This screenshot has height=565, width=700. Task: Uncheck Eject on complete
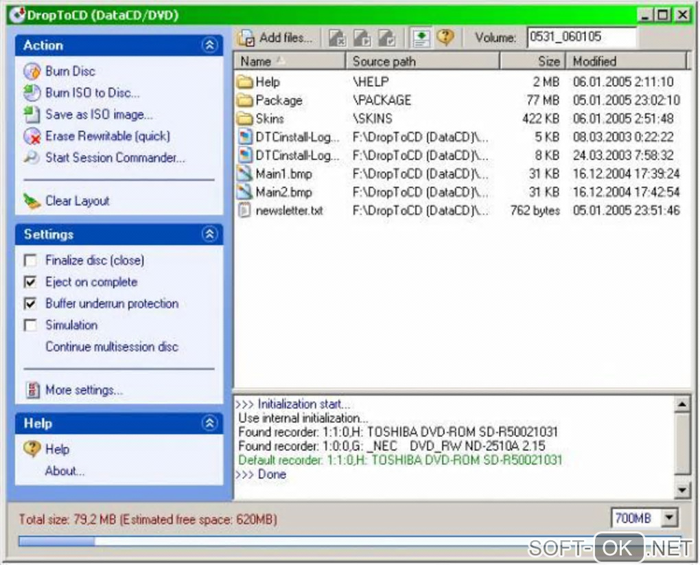[30, 282]
